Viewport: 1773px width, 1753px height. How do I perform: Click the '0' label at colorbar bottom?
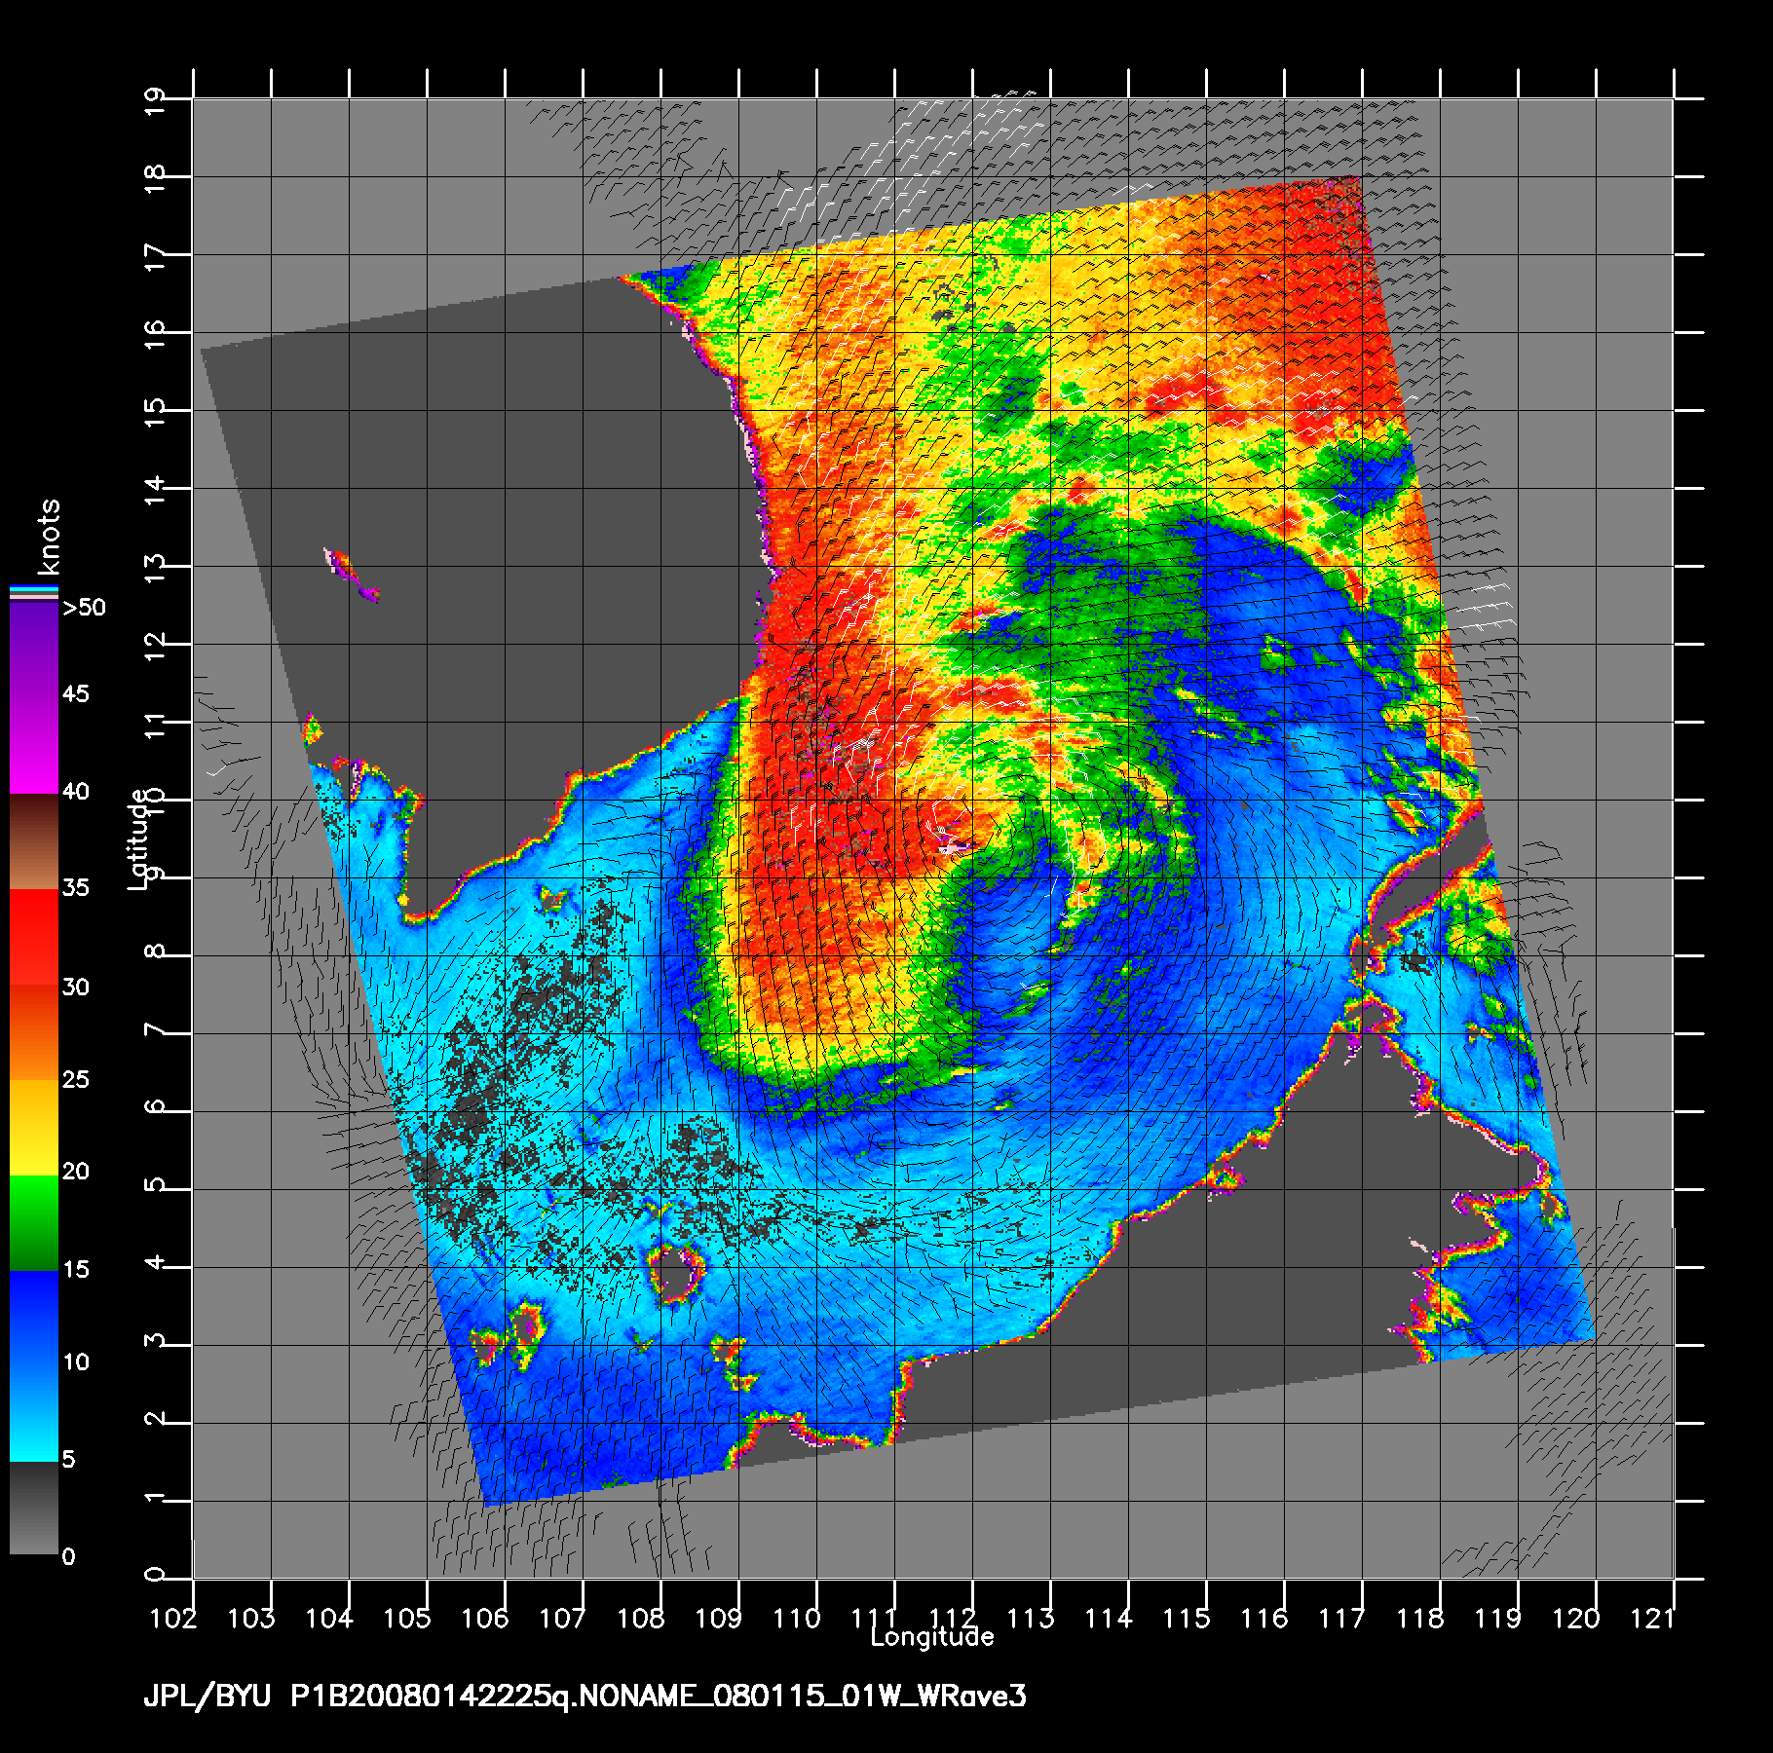tap(68, 1557)
